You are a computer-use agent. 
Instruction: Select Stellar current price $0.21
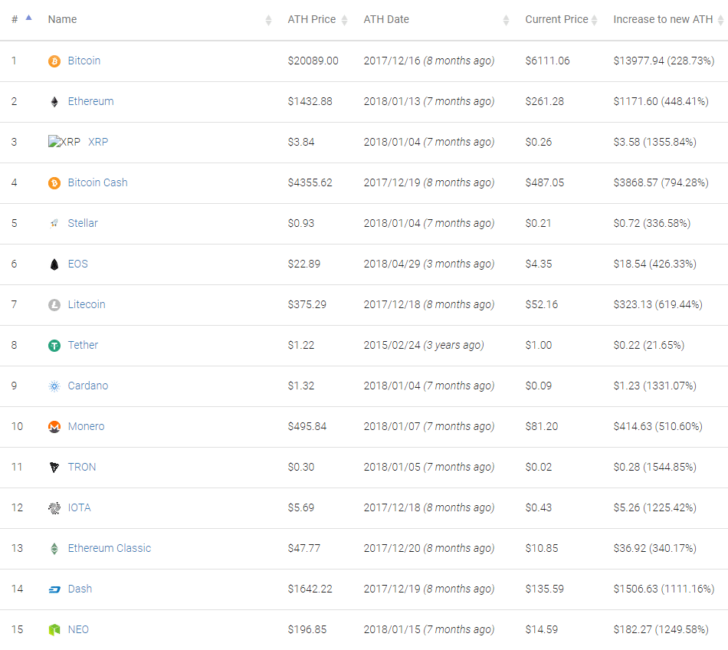pyautogui.click(x=538, y=223)
